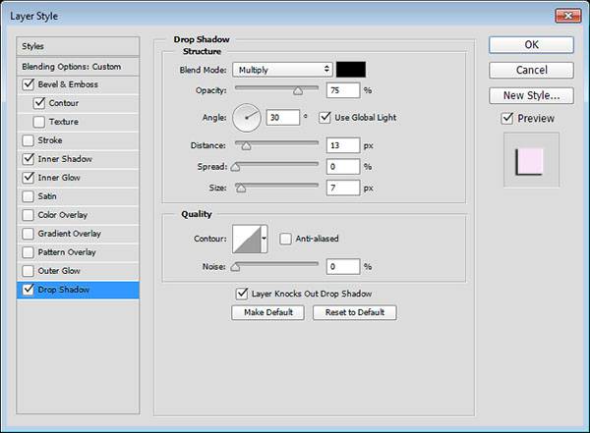
Task: Open the Blend Mode Multiply dropdown
Action: [282, 70]
